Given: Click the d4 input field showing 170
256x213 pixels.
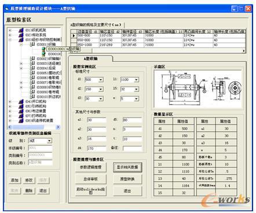Looking at the screenshot, I should click(97, 148).
